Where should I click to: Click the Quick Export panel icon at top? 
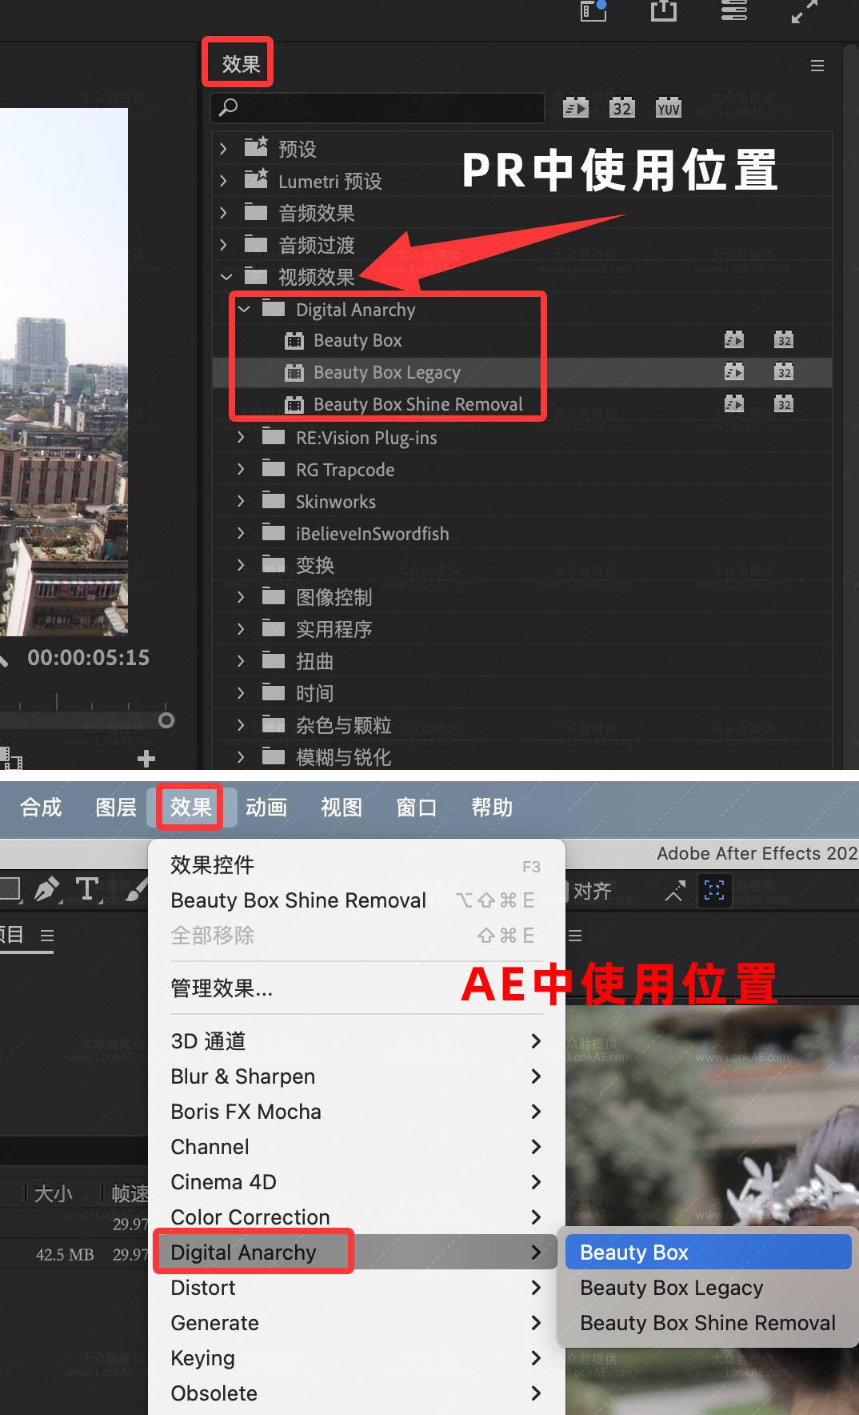pyautogui.click(x=593, y=10)
